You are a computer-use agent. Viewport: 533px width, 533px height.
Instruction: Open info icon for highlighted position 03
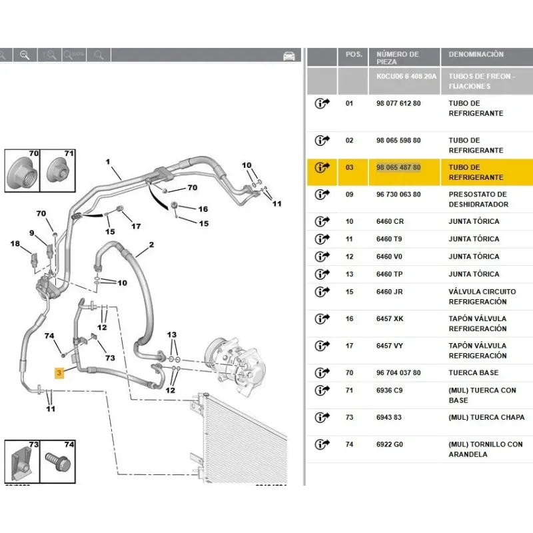[x=322, y=167]
